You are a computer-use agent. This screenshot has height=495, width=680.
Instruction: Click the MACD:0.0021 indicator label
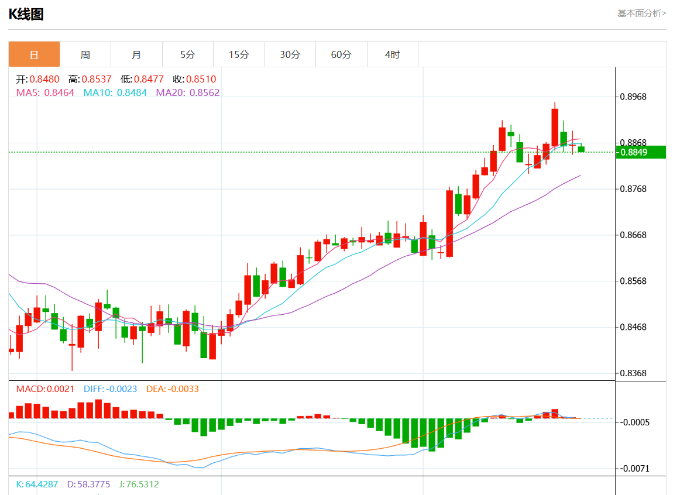[45, 389]
